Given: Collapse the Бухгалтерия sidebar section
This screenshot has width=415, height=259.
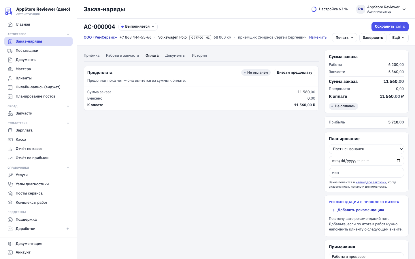Looking at the screenshot, I should (x=68, y=123).
